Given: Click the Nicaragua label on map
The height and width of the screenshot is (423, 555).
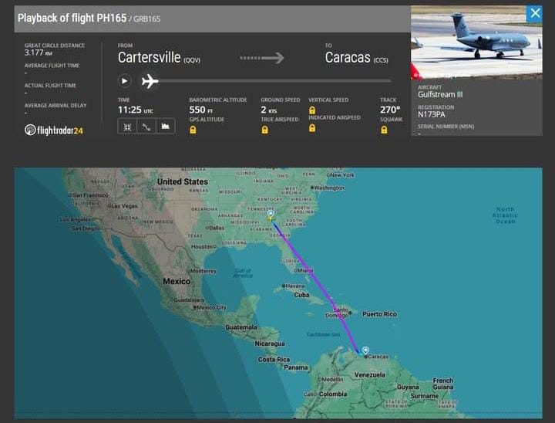Looking at the screenshot, I should click(270, 343).
